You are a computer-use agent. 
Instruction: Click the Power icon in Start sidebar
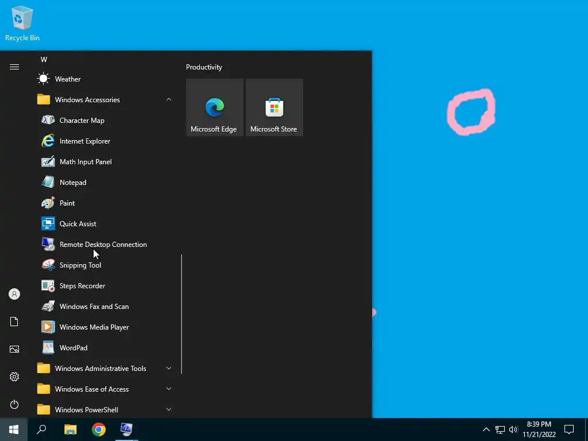click(x=14, y=404)
